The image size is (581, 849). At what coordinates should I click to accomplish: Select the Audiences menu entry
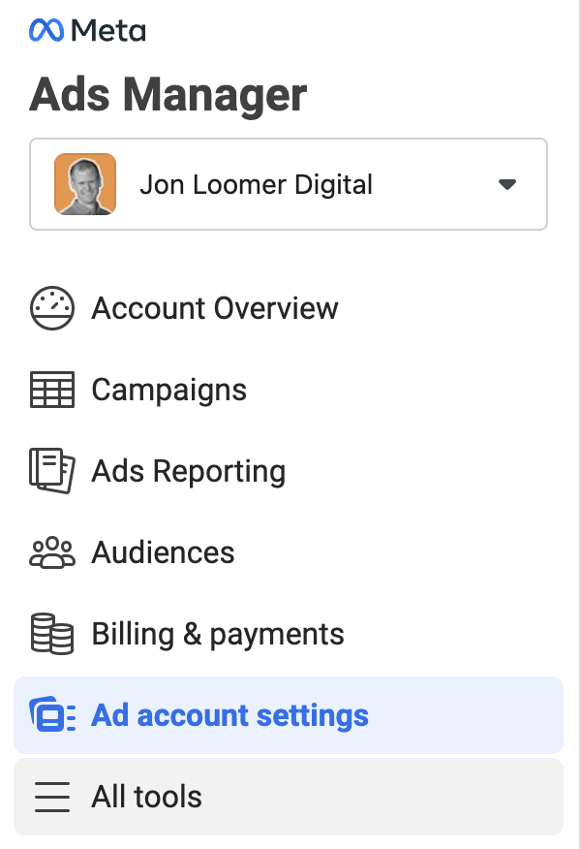(x=163, y=552)
